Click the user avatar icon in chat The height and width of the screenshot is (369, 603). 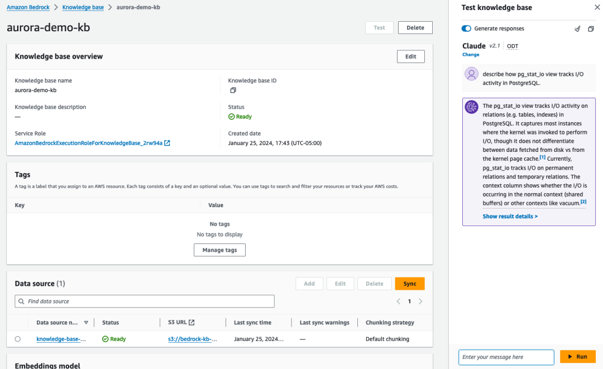point(471,74)
